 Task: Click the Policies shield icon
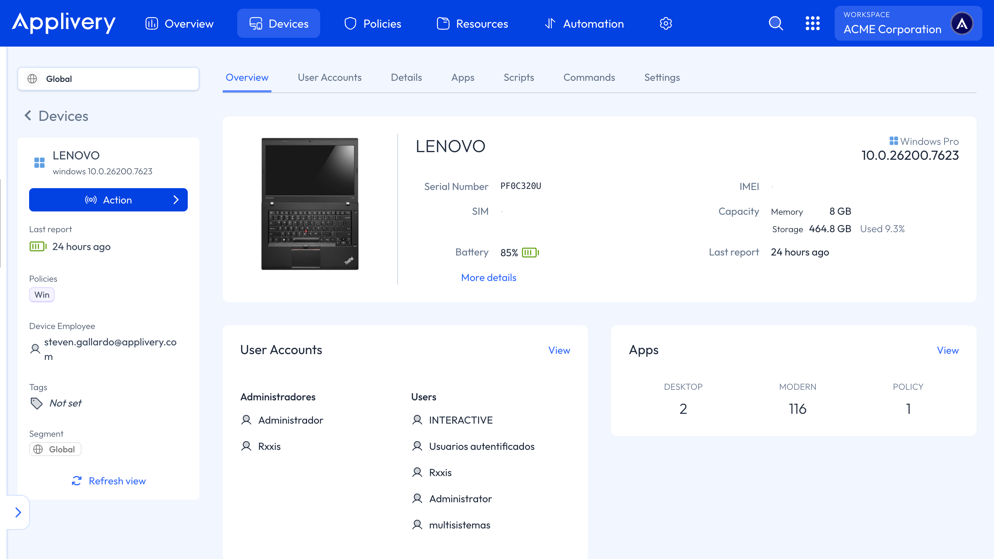pyautogui.click(x=350, y=23)
